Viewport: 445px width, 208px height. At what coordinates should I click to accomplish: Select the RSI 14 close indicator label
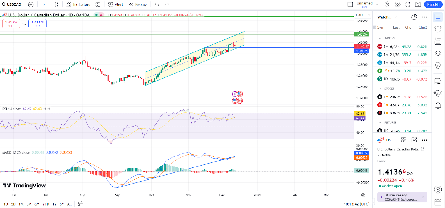click(x=11, y=109)
